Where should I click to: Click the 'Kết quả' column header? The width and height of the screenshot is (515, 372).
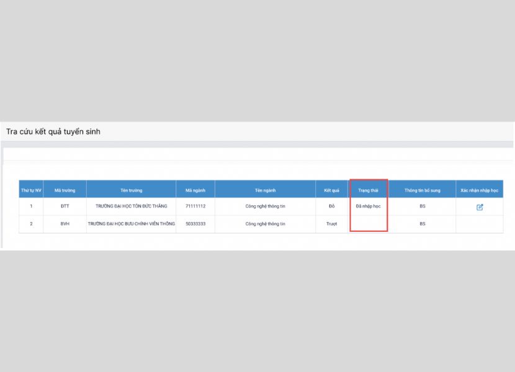(x=332, y=190)
